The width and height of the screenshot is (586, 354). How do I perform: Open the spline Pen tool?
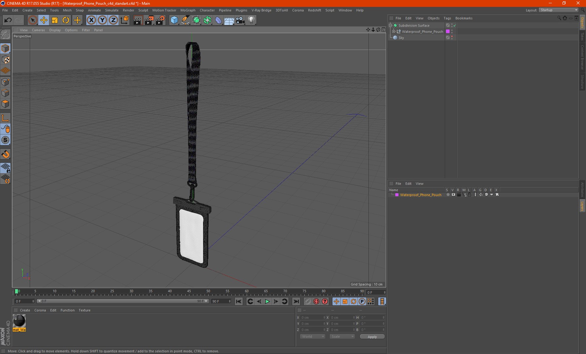(x=185, y=20)
